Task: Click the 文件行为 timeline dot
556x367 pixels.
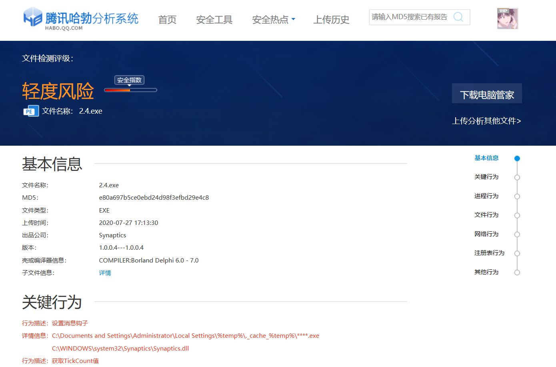Action: pos(517,215)
